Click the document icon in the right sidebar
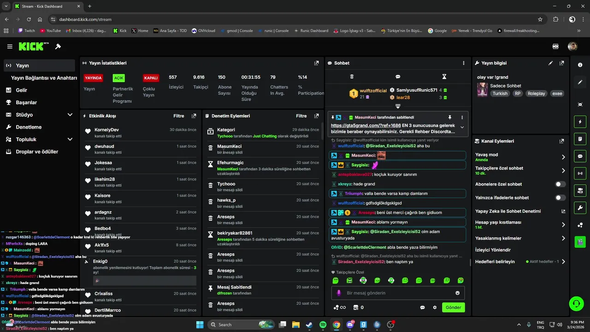 click(x=580, y=139)
